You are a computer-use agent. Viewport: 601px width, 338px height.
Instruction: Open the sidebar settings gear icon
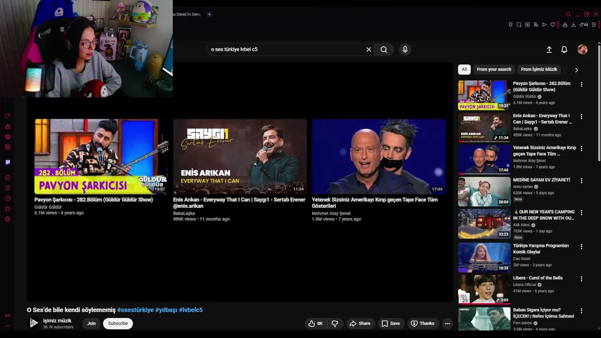[8, 219]
